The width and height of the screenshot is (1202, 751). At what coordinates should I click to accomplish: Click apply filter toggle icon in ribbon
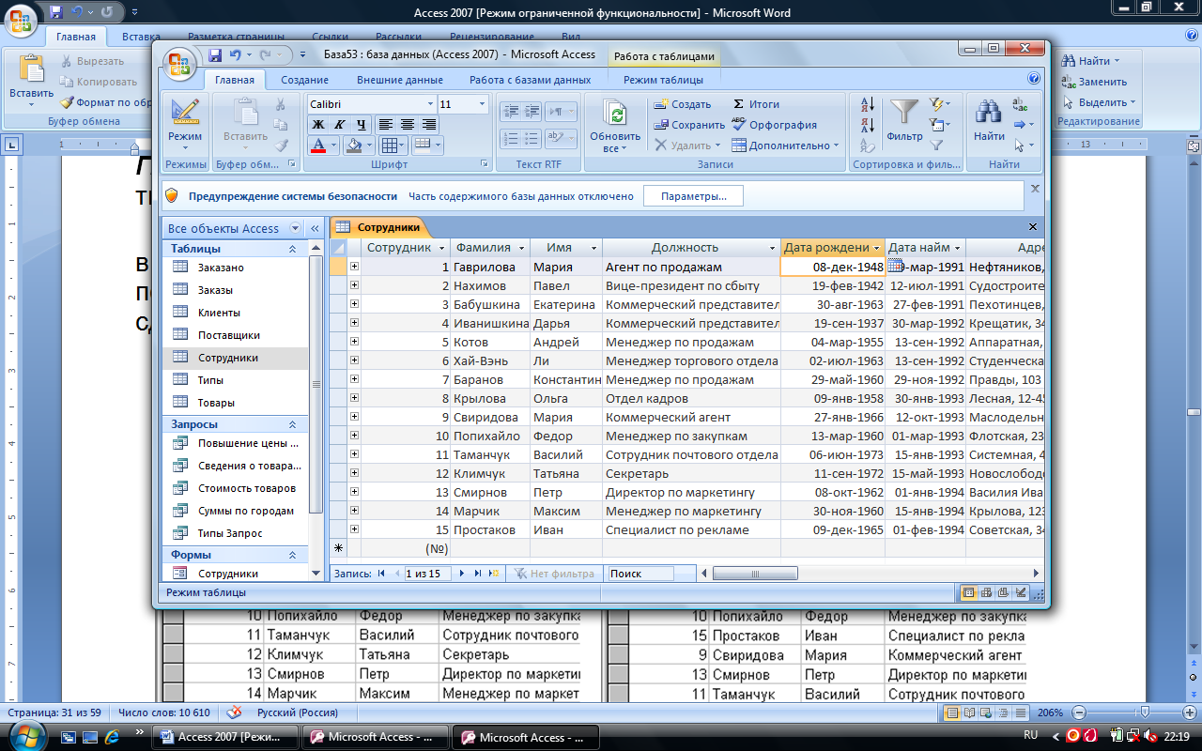click(x=936, y=146)
